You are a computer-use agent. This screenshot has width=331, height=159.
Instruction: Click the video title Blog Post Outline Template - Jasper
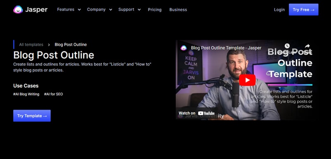(226, 48)
